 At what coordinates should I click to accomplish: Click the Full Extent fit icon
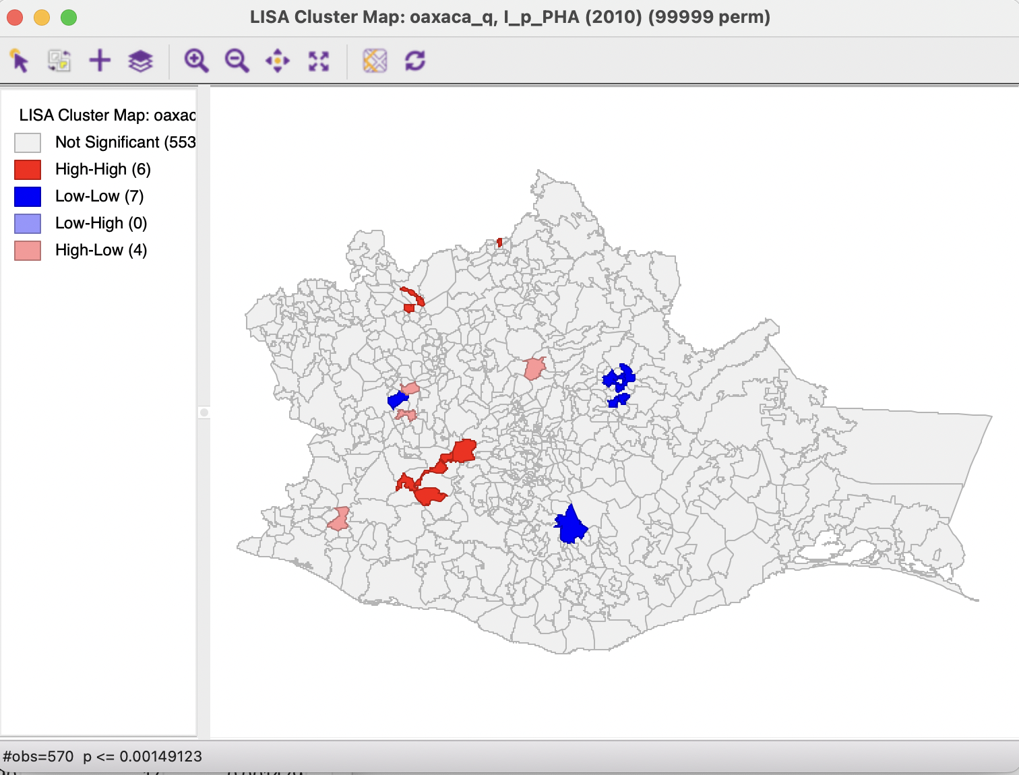click(x=319, y=61)
